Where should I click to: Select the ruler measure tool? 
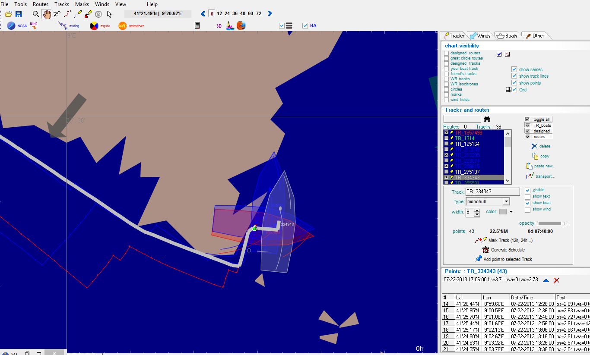[57, 14]
